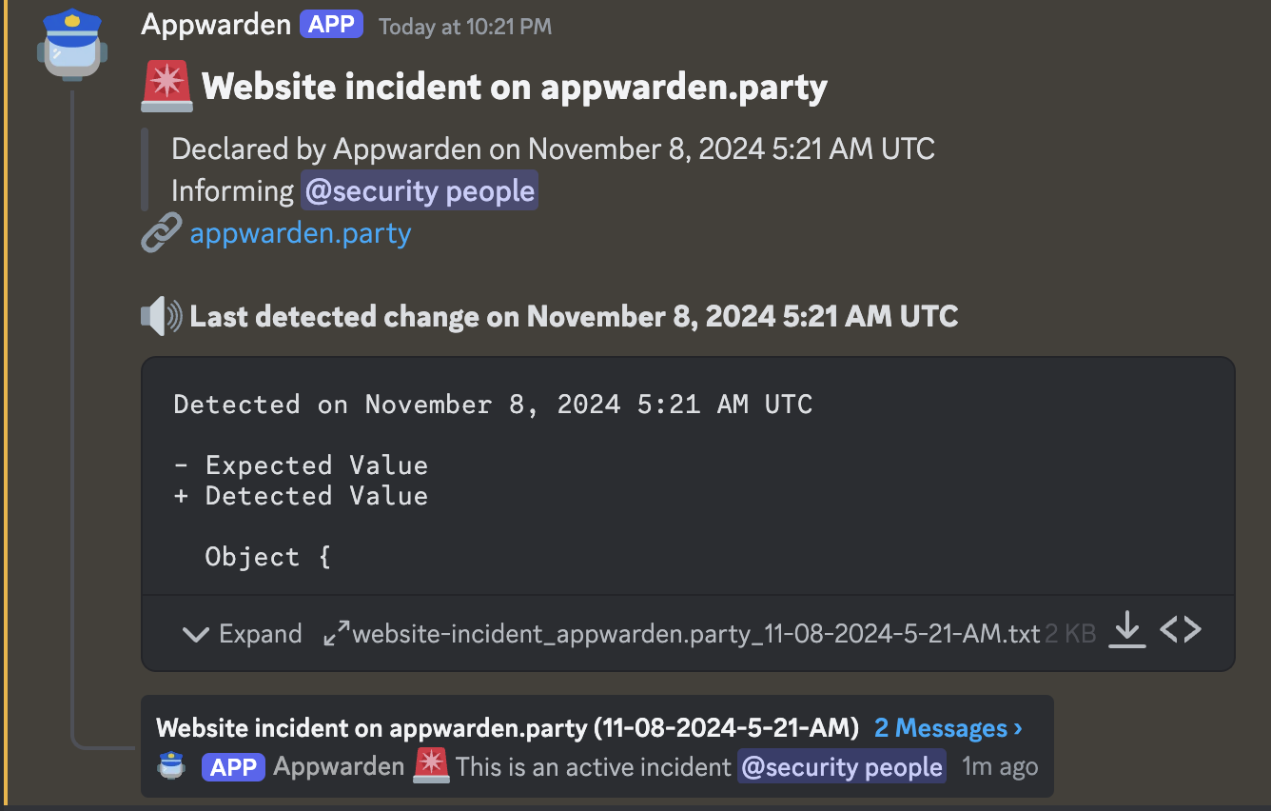
Task: Click the Appwarden bot avatar
Action: pyautogui.click(x=71, y=44)
